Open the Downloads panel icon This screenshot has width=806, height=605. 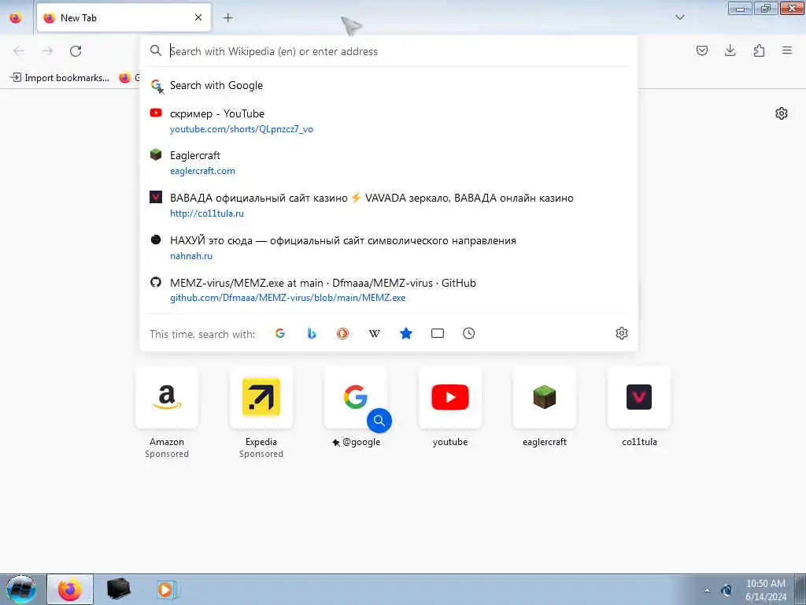pyautogui.click(x=730, y=50)
